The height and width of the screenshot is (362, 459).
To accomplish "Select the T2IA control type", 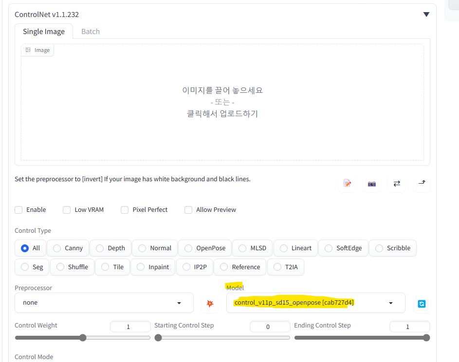I will point(285,267).
